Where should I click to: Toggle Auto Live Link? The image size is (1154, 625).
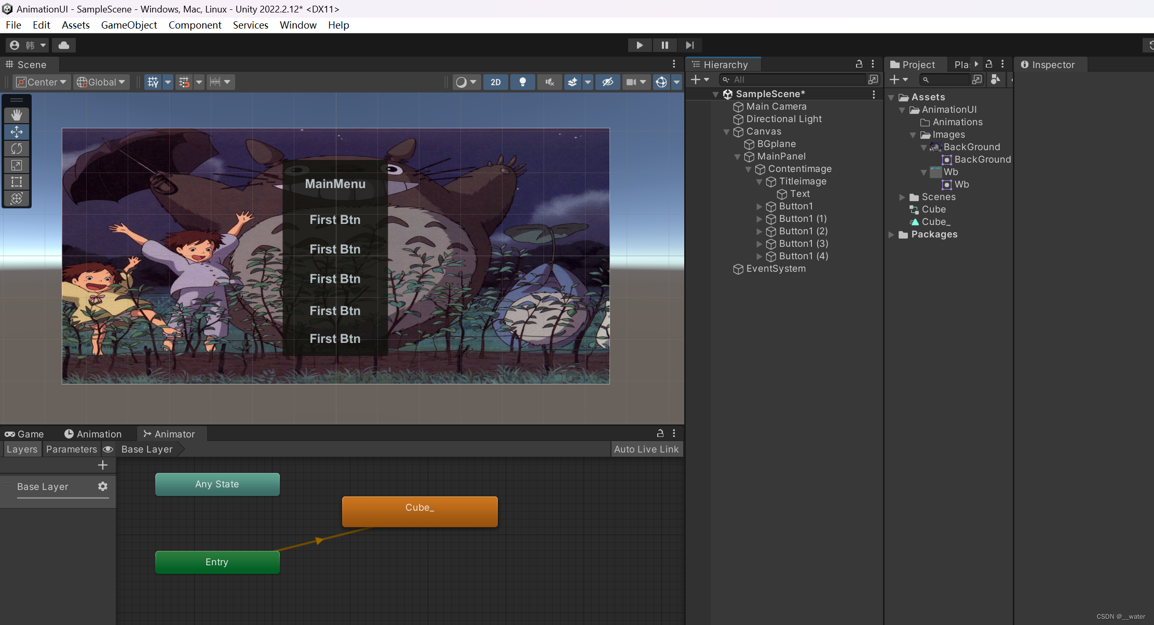(x=646, y=449)
